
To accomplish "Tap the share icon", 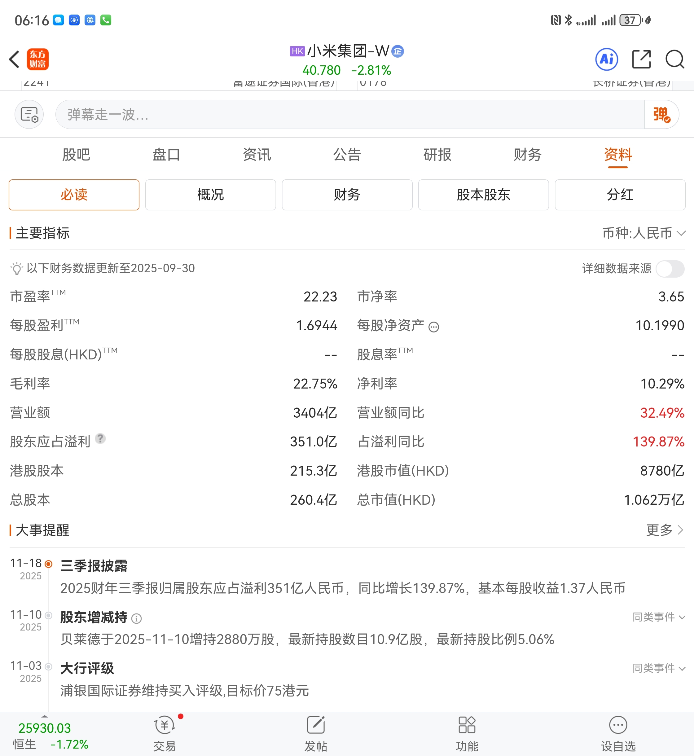I will (641, 59).
